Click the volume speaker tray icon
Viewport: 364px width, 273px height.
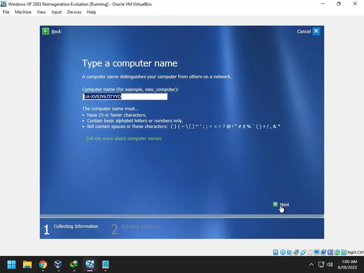tap(330, 264)
